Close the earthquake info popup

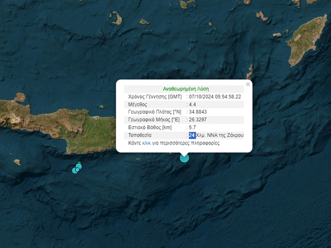pos(248,84)
